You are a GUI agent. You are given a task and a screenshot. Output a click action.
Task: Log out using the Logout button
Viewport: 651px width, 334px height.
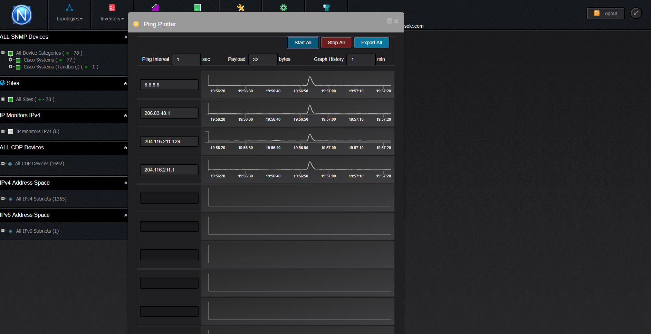(605, 13)
